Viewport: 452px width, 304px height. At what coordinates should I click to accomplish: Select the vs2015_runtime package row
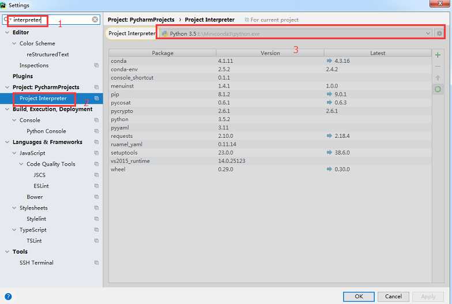(x=270, y=161)
